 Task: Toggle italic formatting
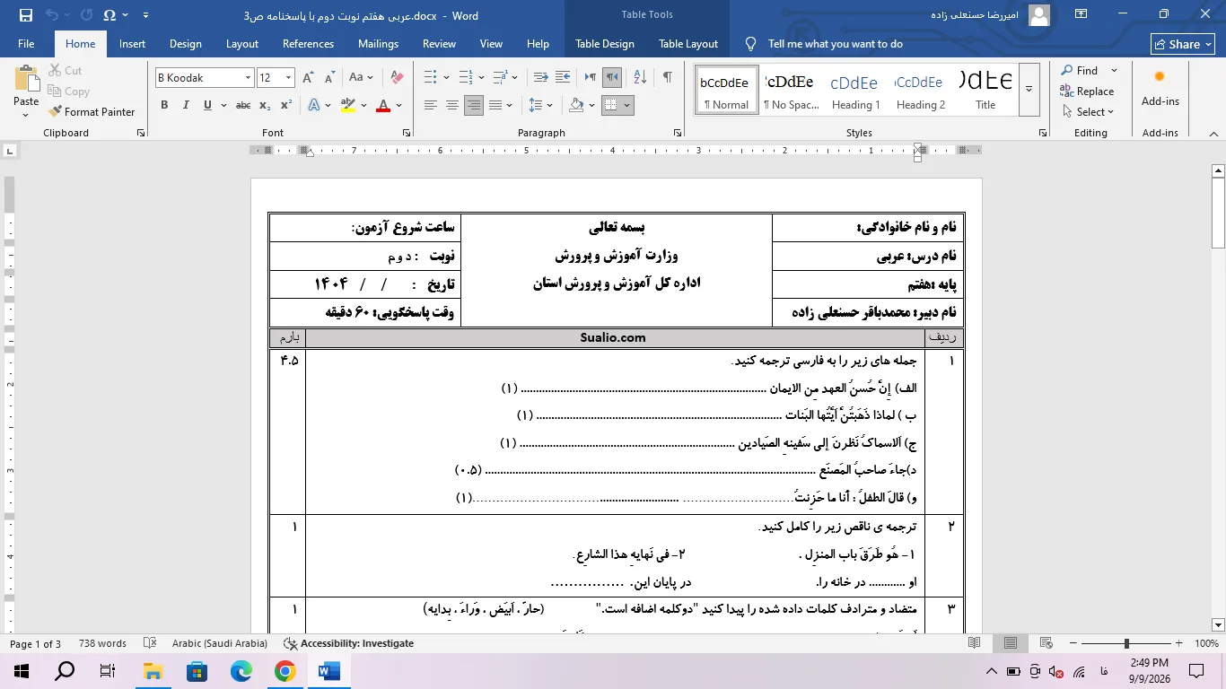pyautogui.click(x=186, y=105)
